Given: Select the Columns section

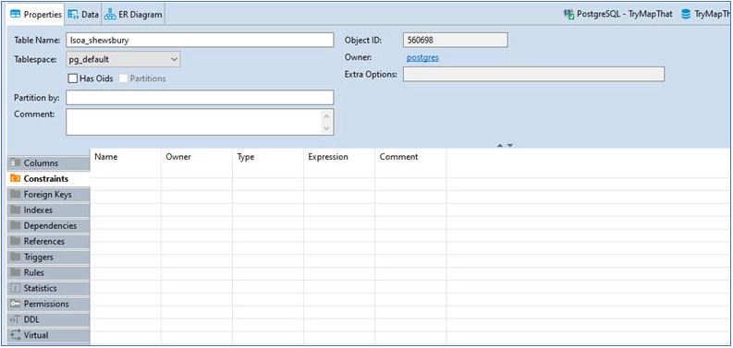Looking at the screenshot, I should click(49, 163).
